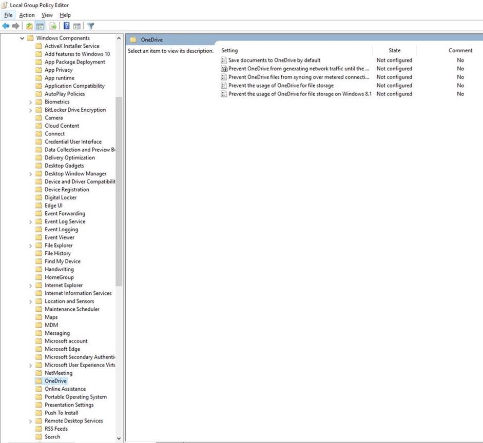Sort by the Comment column header
Screen dimensions: 483x443
[460, 50]
